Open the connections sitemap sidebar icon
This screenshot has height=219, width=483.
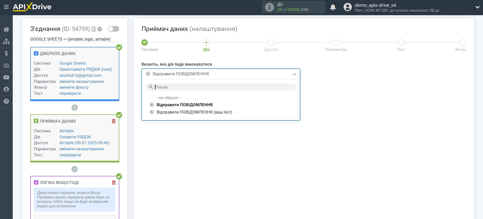[x=6, y=41]
